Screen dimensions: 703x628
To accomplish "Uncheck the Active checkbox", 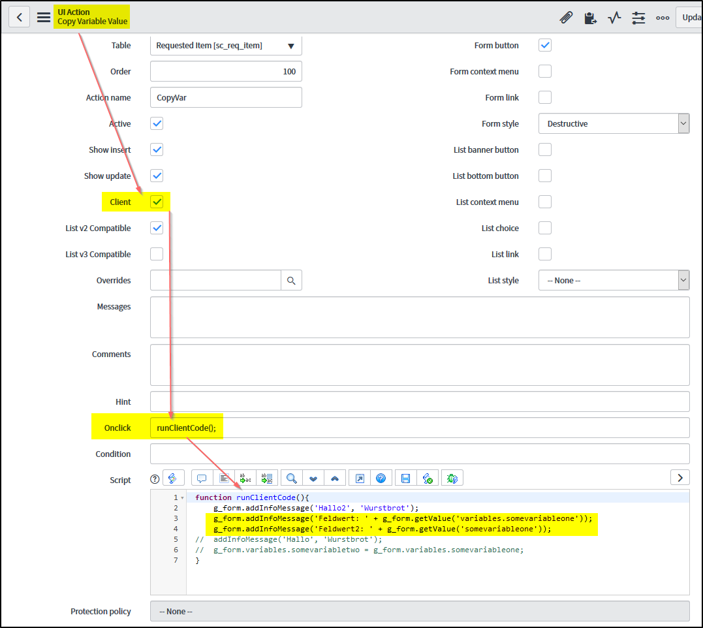I will pyautogui.click(x=157, y=124).
